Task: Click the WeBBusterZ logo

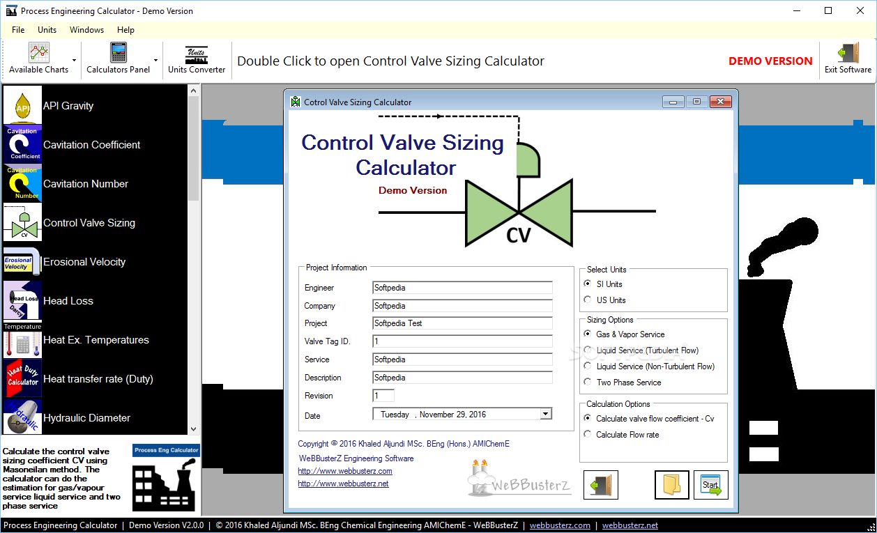Action: coord(519,478)
